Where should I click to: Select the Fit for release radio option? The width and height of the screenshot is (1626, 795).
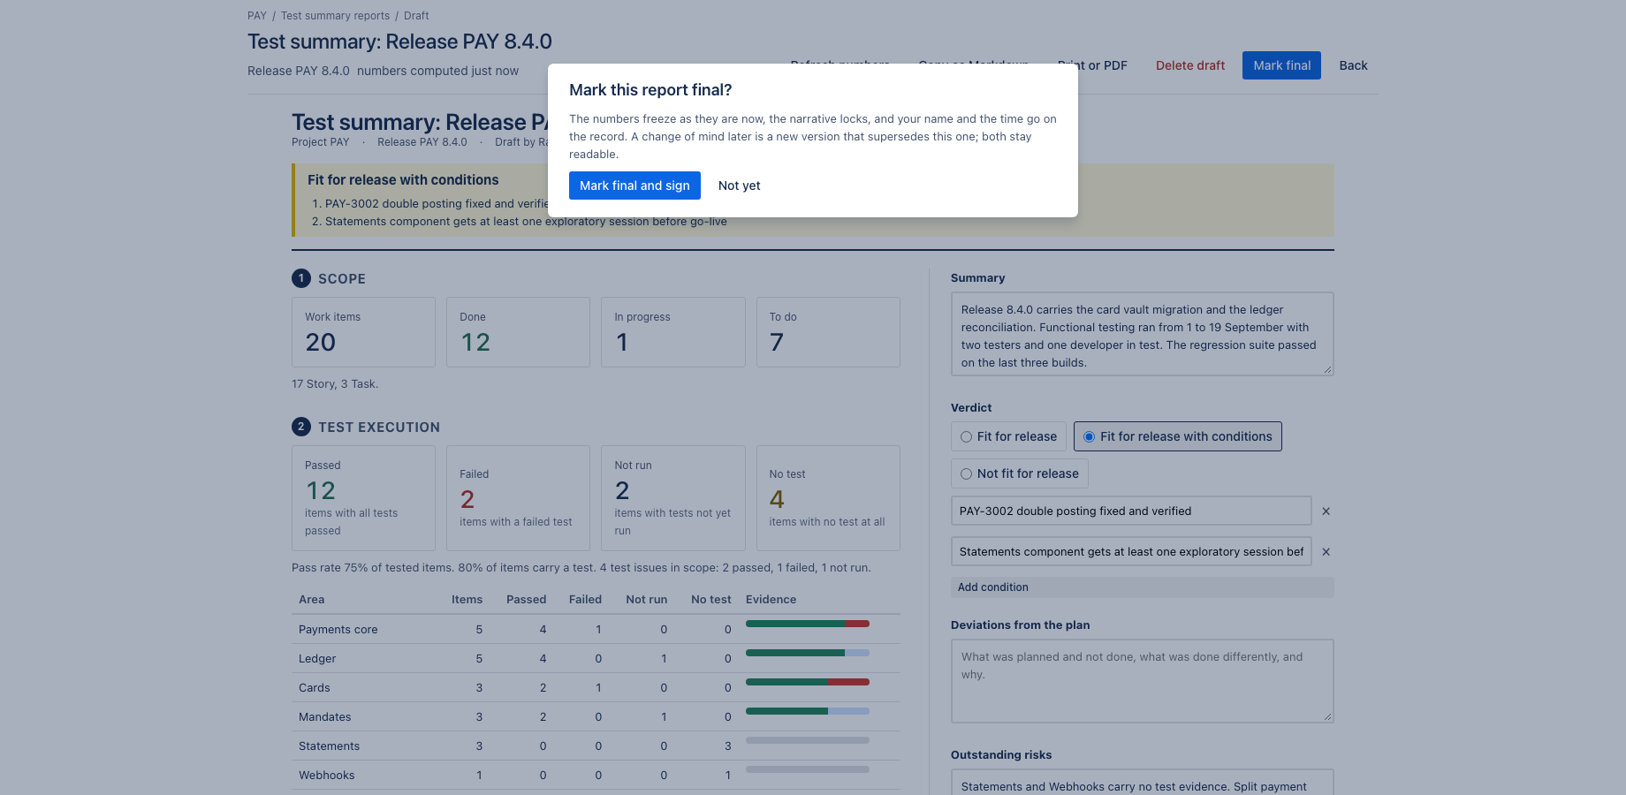click(1008, 436)
